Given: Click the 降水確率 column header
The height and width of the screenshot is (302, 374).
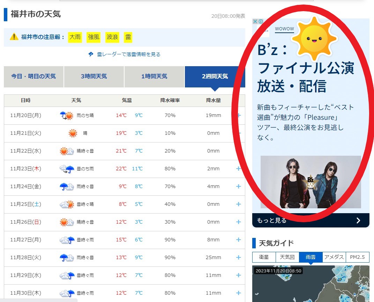Looking at the screenshot, I should tap(170, 101).
